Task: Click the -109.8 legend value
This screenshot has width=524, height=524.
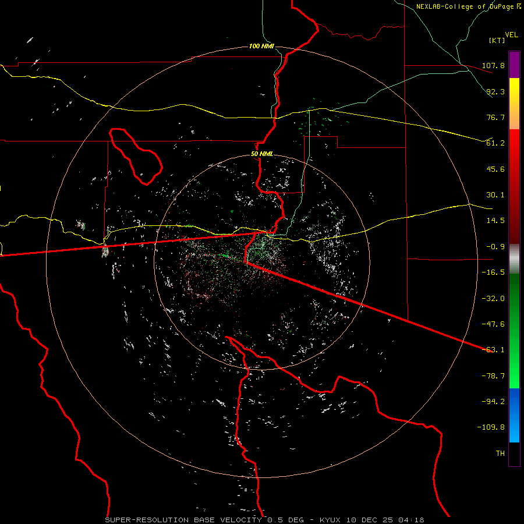Action: coord(491,427)
